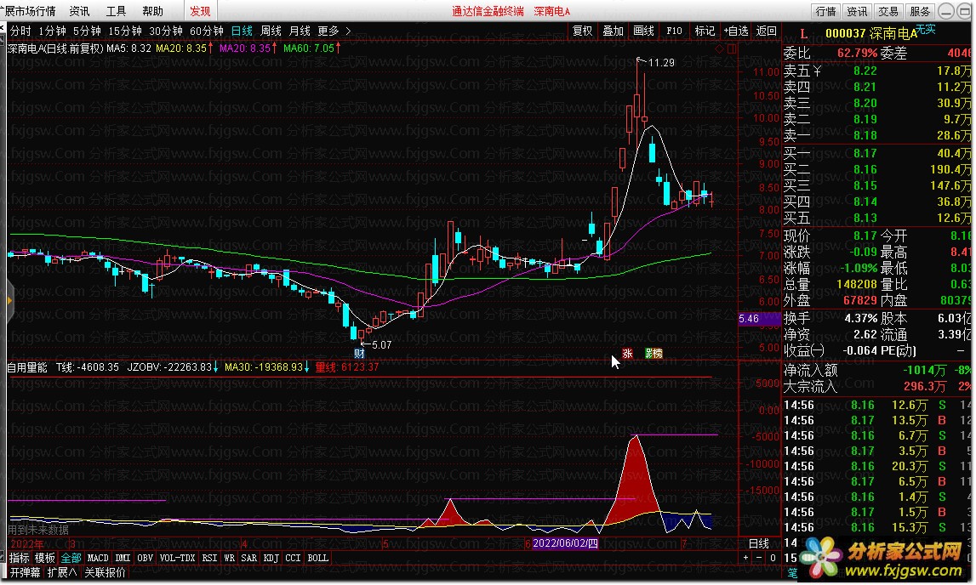The width and height of the screenshot is (976, 585).
Task: Select the 日线 daily period tab
Action: point(242,31)
